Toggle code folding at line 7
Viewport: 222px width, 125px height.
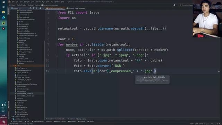click(x=57, y=44)
